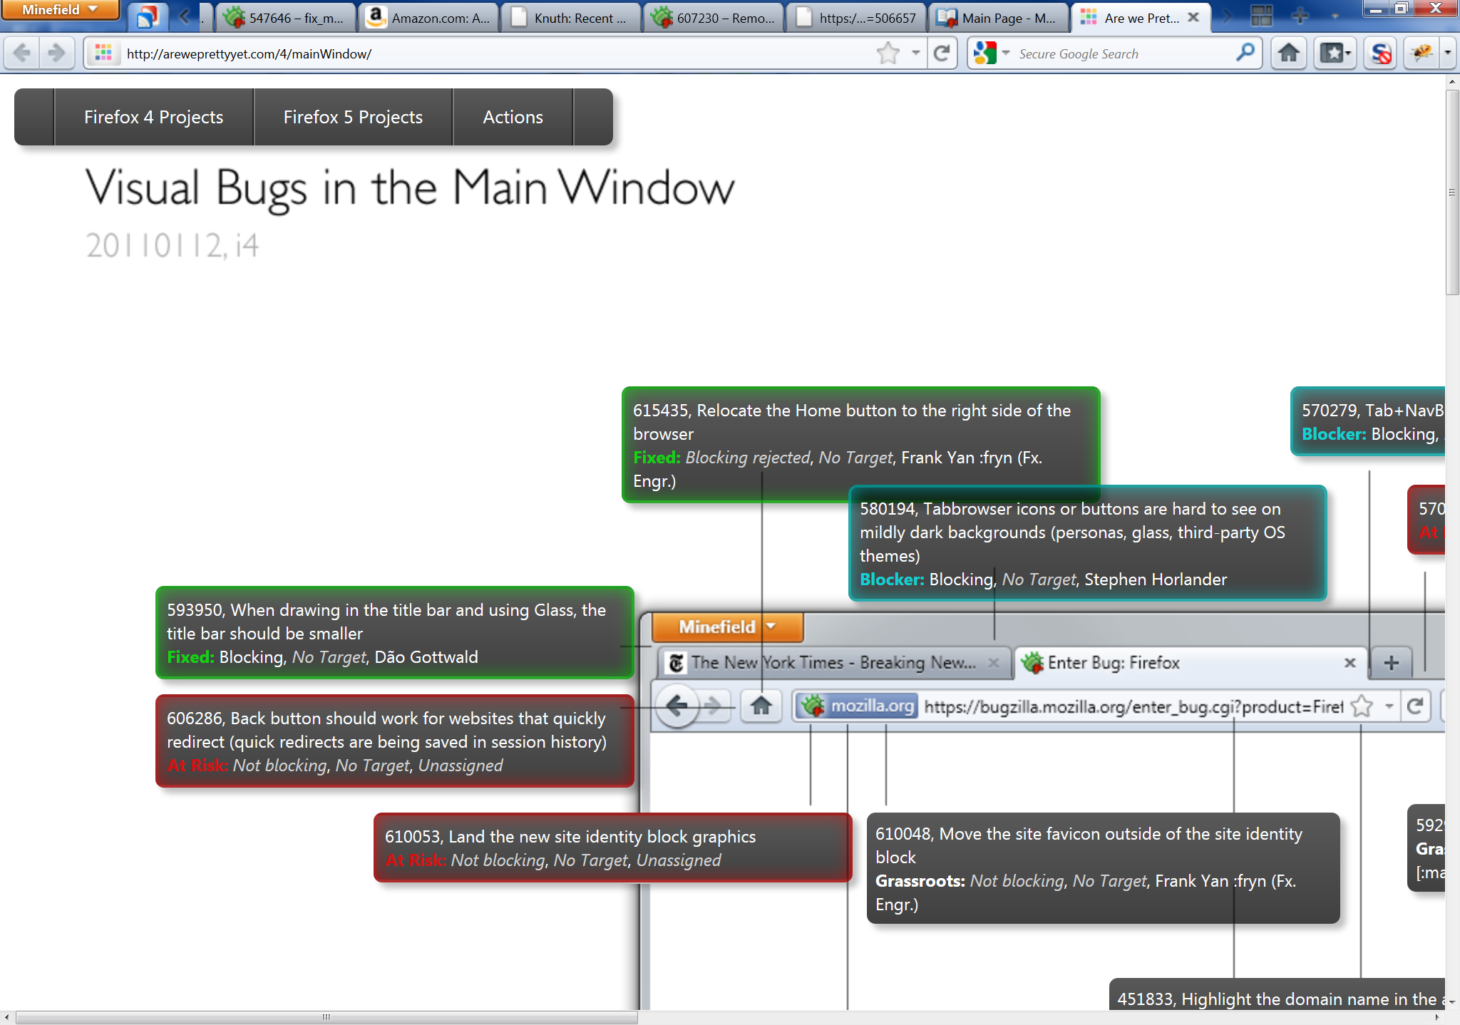
Task: Open the Firefox 5 Projects menu
Action: tap(353, 117)
